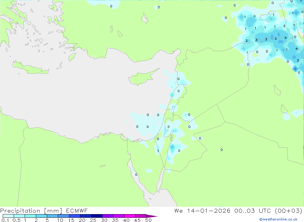304x222 pixels.
Task: Click the "UTC" label
Action: (265, 210)
